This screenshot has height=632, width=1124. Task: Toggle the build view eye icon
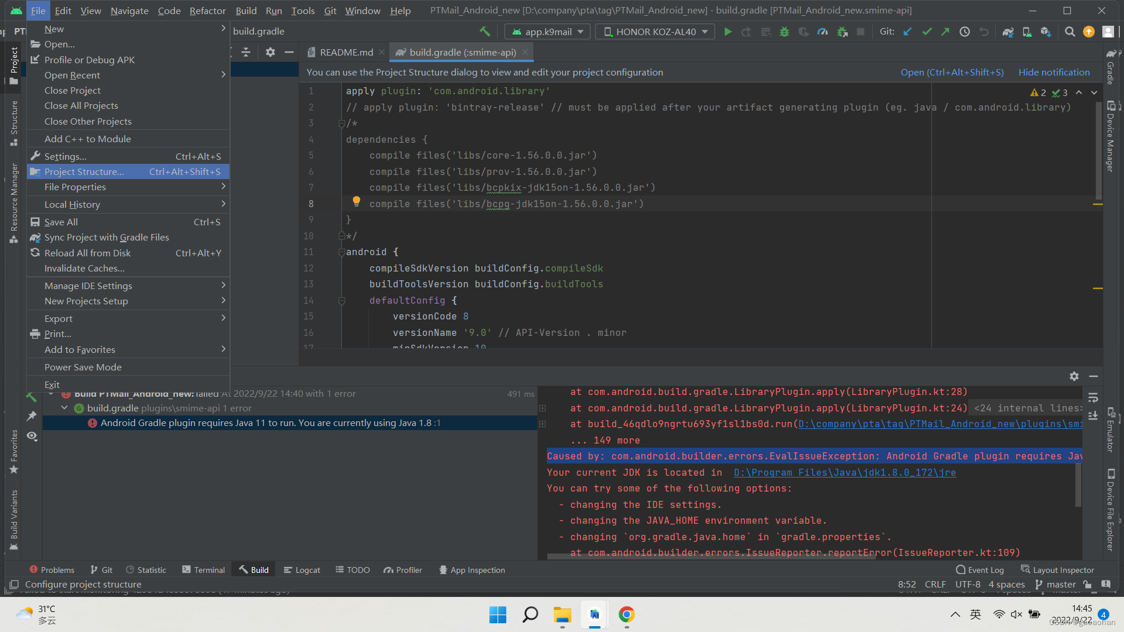32,437
